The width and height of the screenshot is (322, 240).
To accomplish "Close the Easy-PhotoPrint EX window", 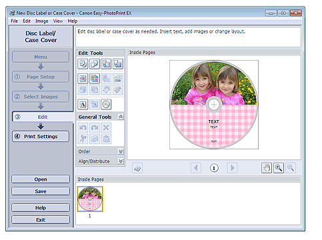I will pos(296,13).
